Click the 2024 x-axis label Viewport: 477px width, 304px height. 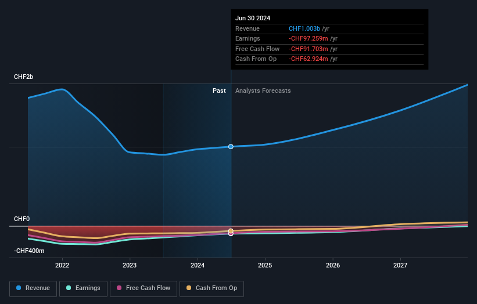(x=198, y=266)
